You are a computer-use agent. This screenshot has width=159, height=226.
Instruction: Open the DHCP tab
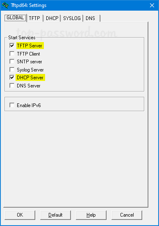pyautogui.click(x=52, y=18)
